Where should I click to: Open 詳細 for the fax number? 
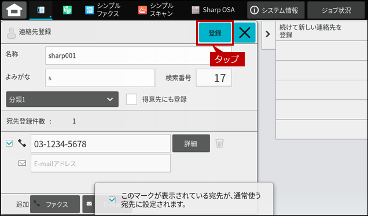(x=191, y=143)
